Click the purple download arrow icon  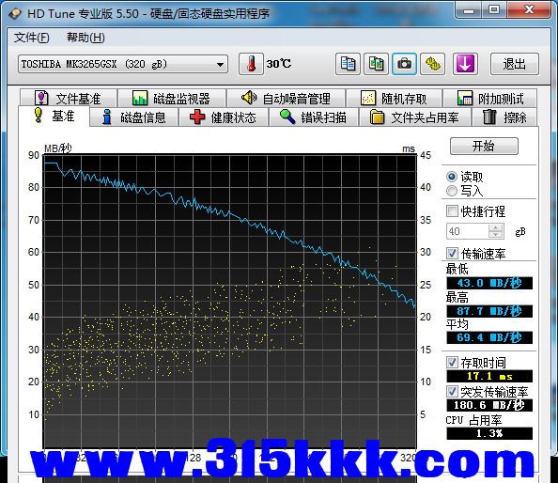coord(465,64)
